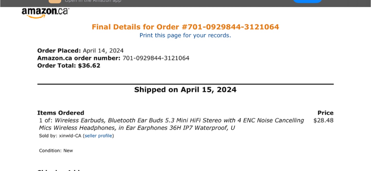The image size is (371, 171).
Task: Select the "1 of:" quantity text
Action: coord(46,120)
